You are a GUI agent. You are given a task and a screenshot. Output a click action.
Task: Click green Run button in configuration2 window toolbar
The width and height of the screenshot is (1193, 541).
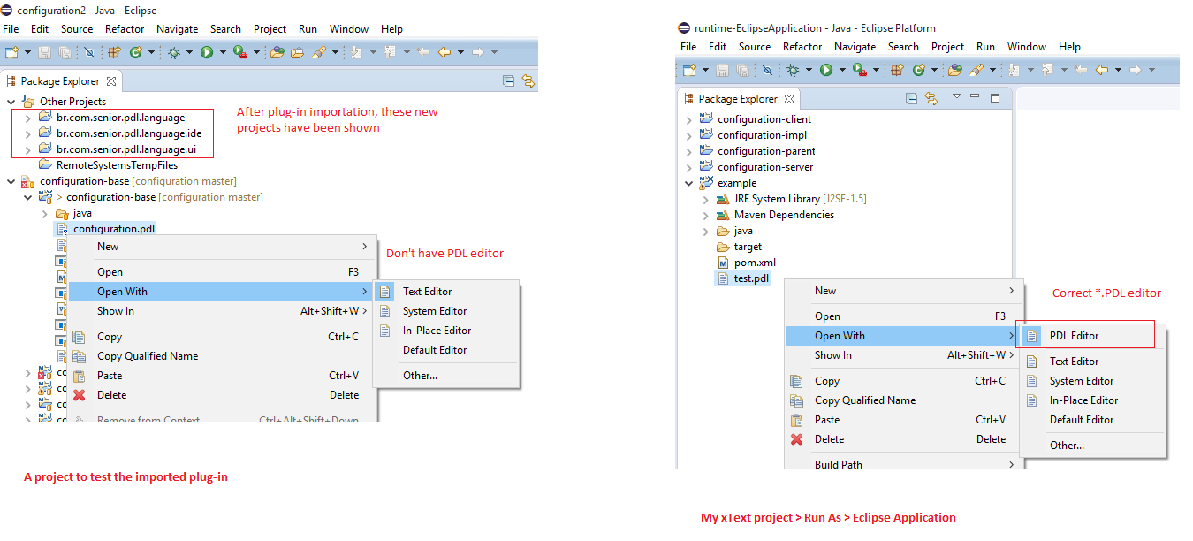point(206,52)
